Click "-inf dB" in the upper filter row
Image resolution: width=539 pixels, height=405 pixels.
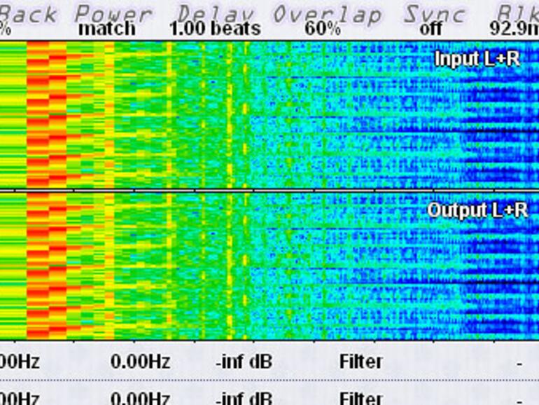click(x=244, y=362)
